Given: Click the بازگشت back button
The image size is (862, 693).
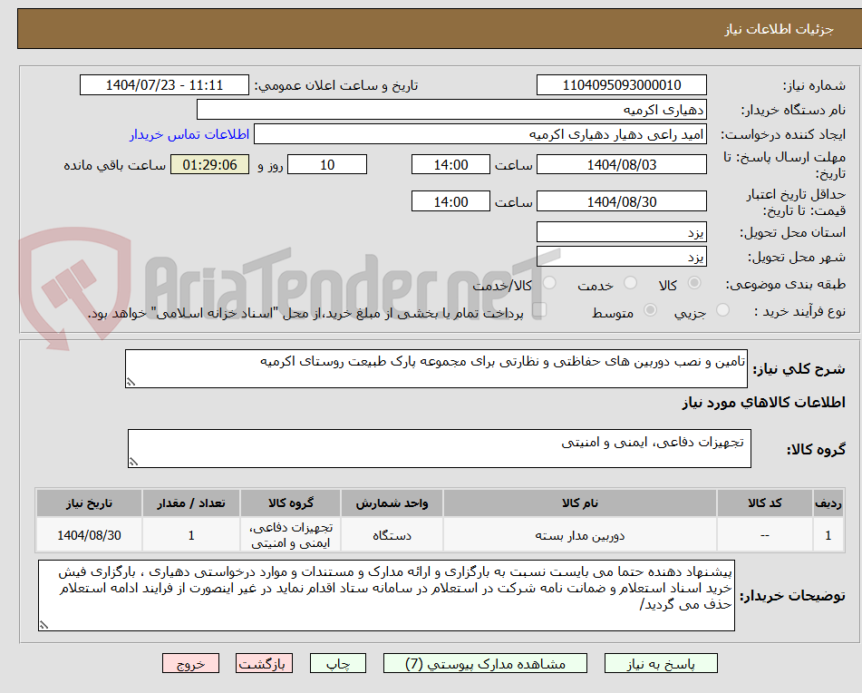Looking at the screenshot, I should 264,663.
